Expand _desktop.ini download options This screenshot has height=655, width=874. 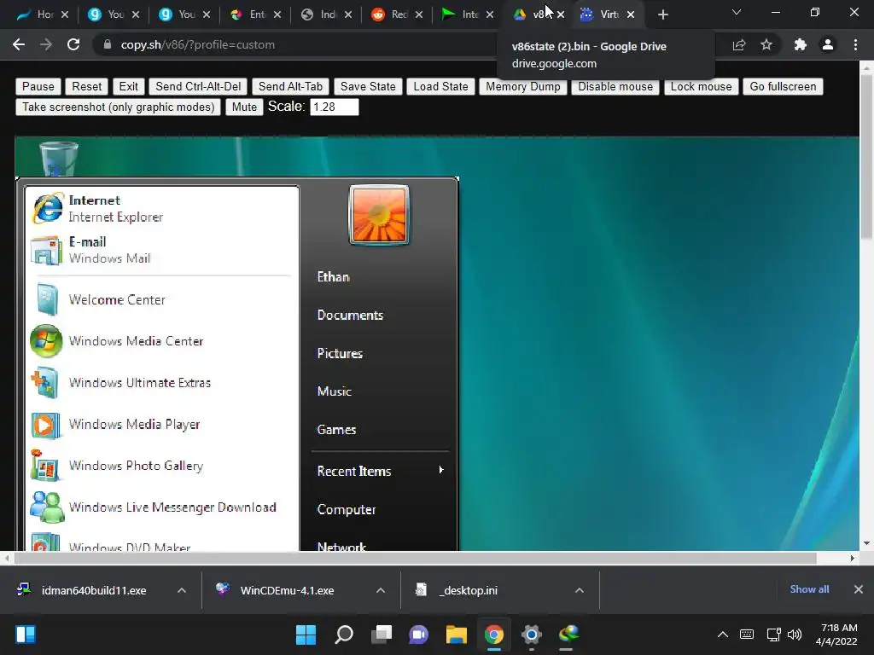(580, 590)
